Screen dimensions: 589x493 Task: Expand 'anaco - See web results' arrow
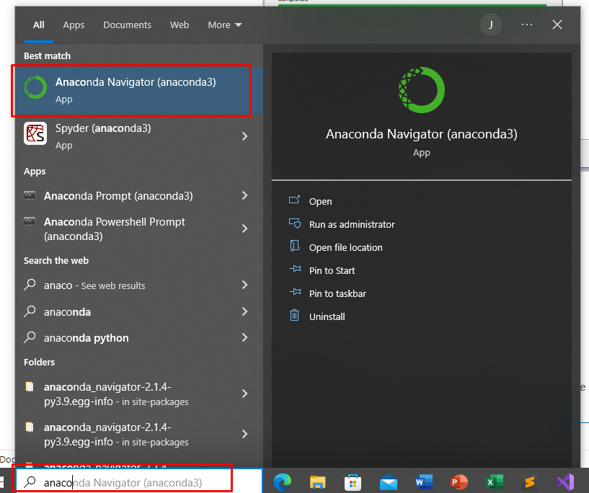coord(244,285)
